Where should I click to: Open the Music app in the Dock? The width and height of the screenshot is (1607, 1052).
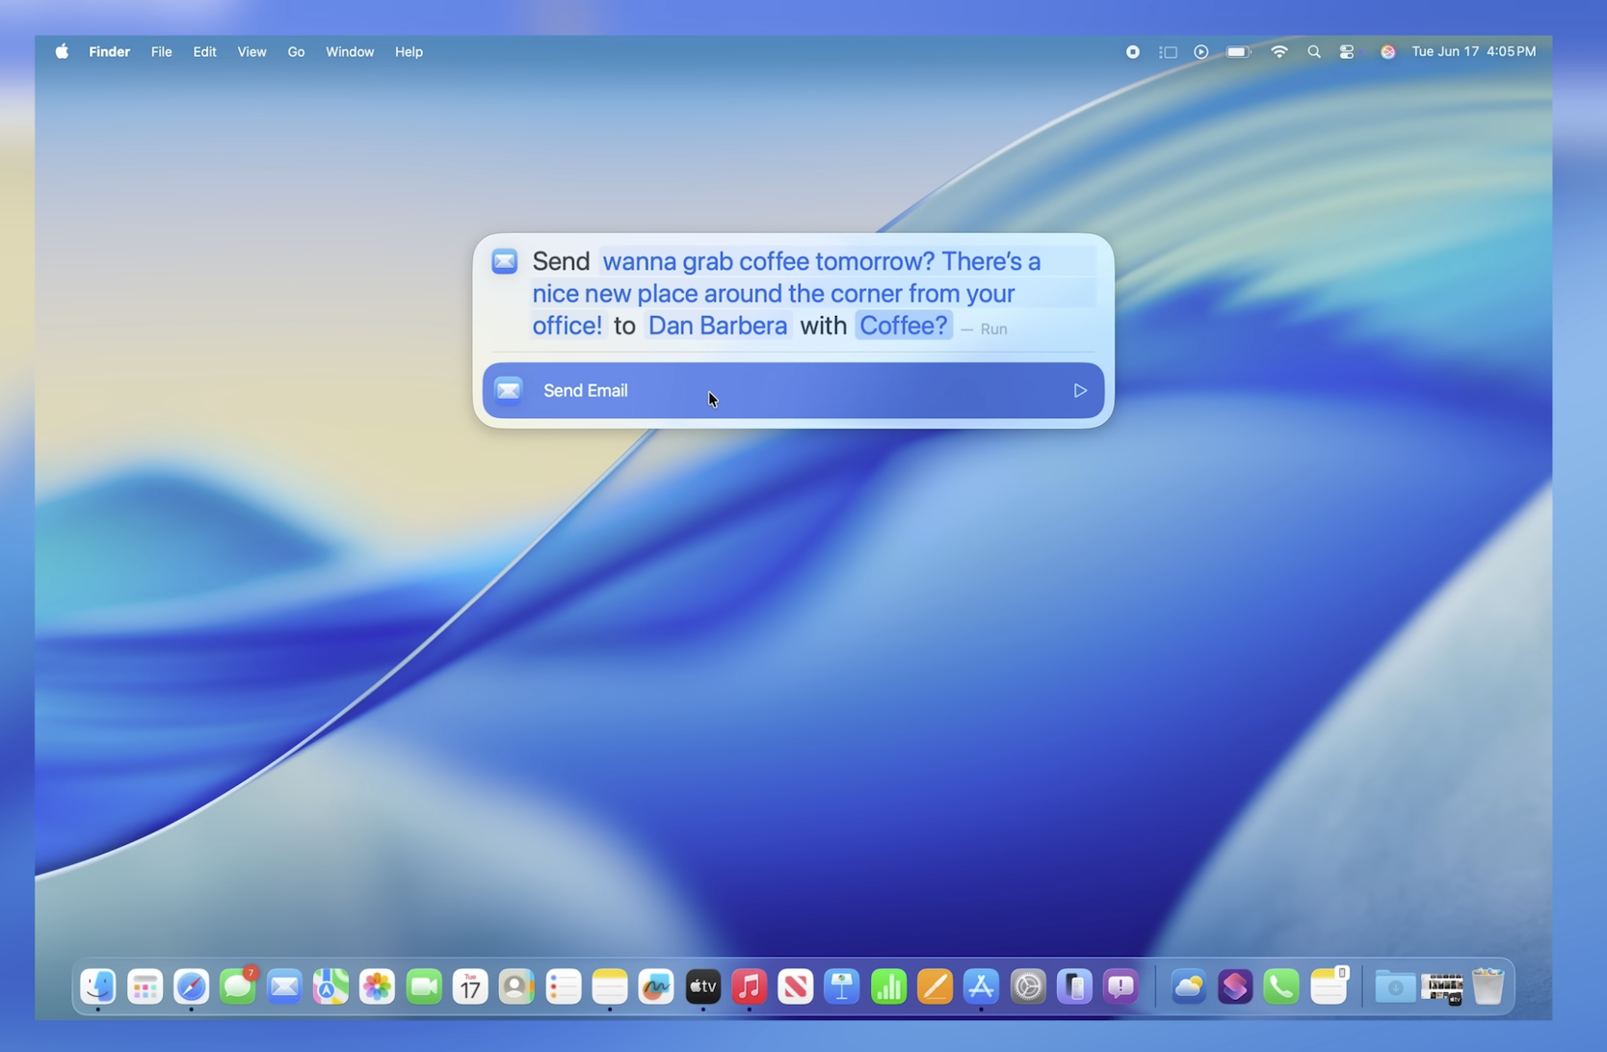point(749,986)
